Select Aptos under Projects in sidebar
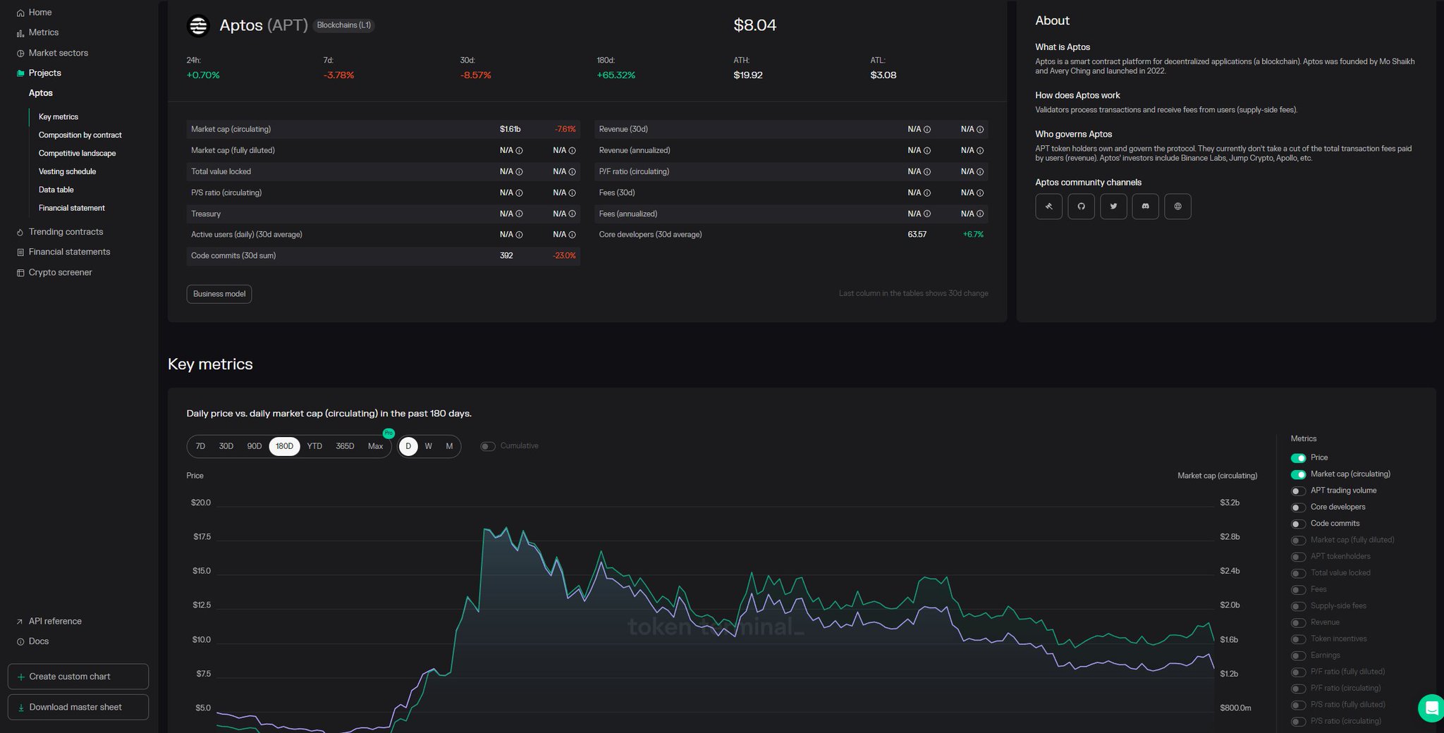The height and width of the screenshot is (733, 1444). pos(41,93)
